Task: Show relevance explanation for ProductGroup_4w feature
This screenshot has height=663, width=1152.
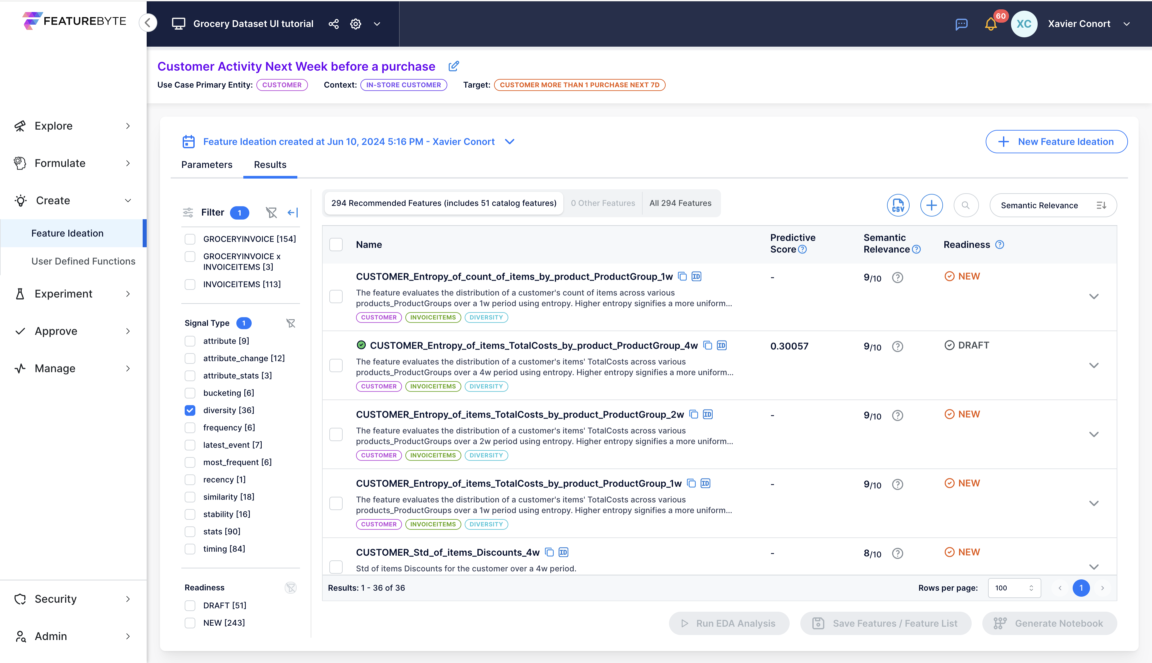Action: (x=897, y=346)
